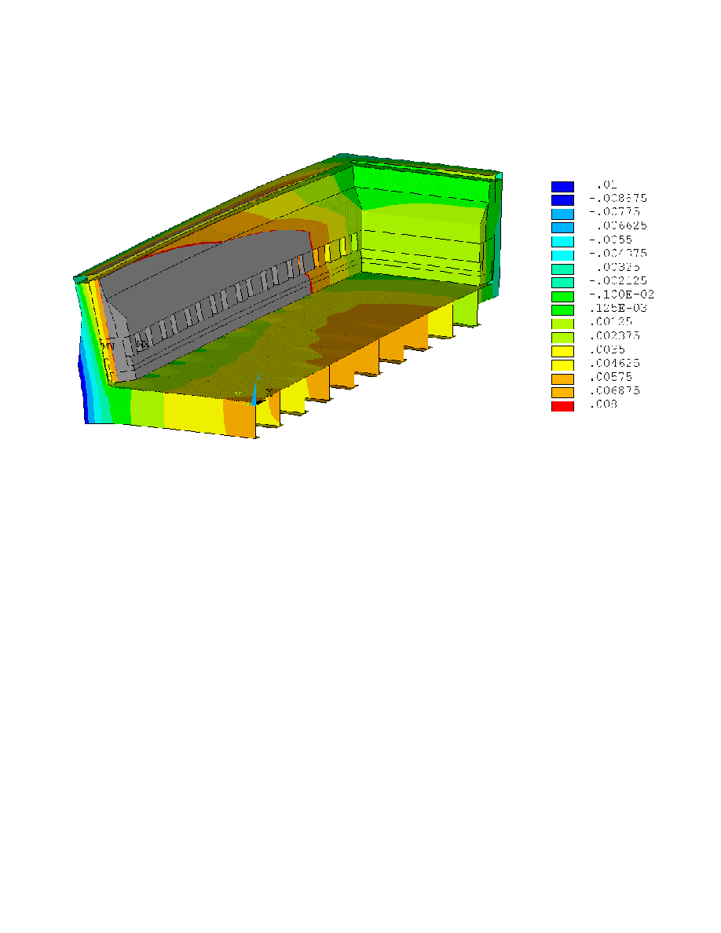Screen dimensions: 721x933
Task: Select the orange swatch beside .00575
Action: point(562,379)
